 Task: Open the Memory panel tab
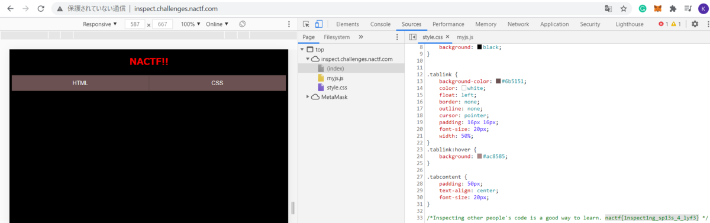pos(486,24)
